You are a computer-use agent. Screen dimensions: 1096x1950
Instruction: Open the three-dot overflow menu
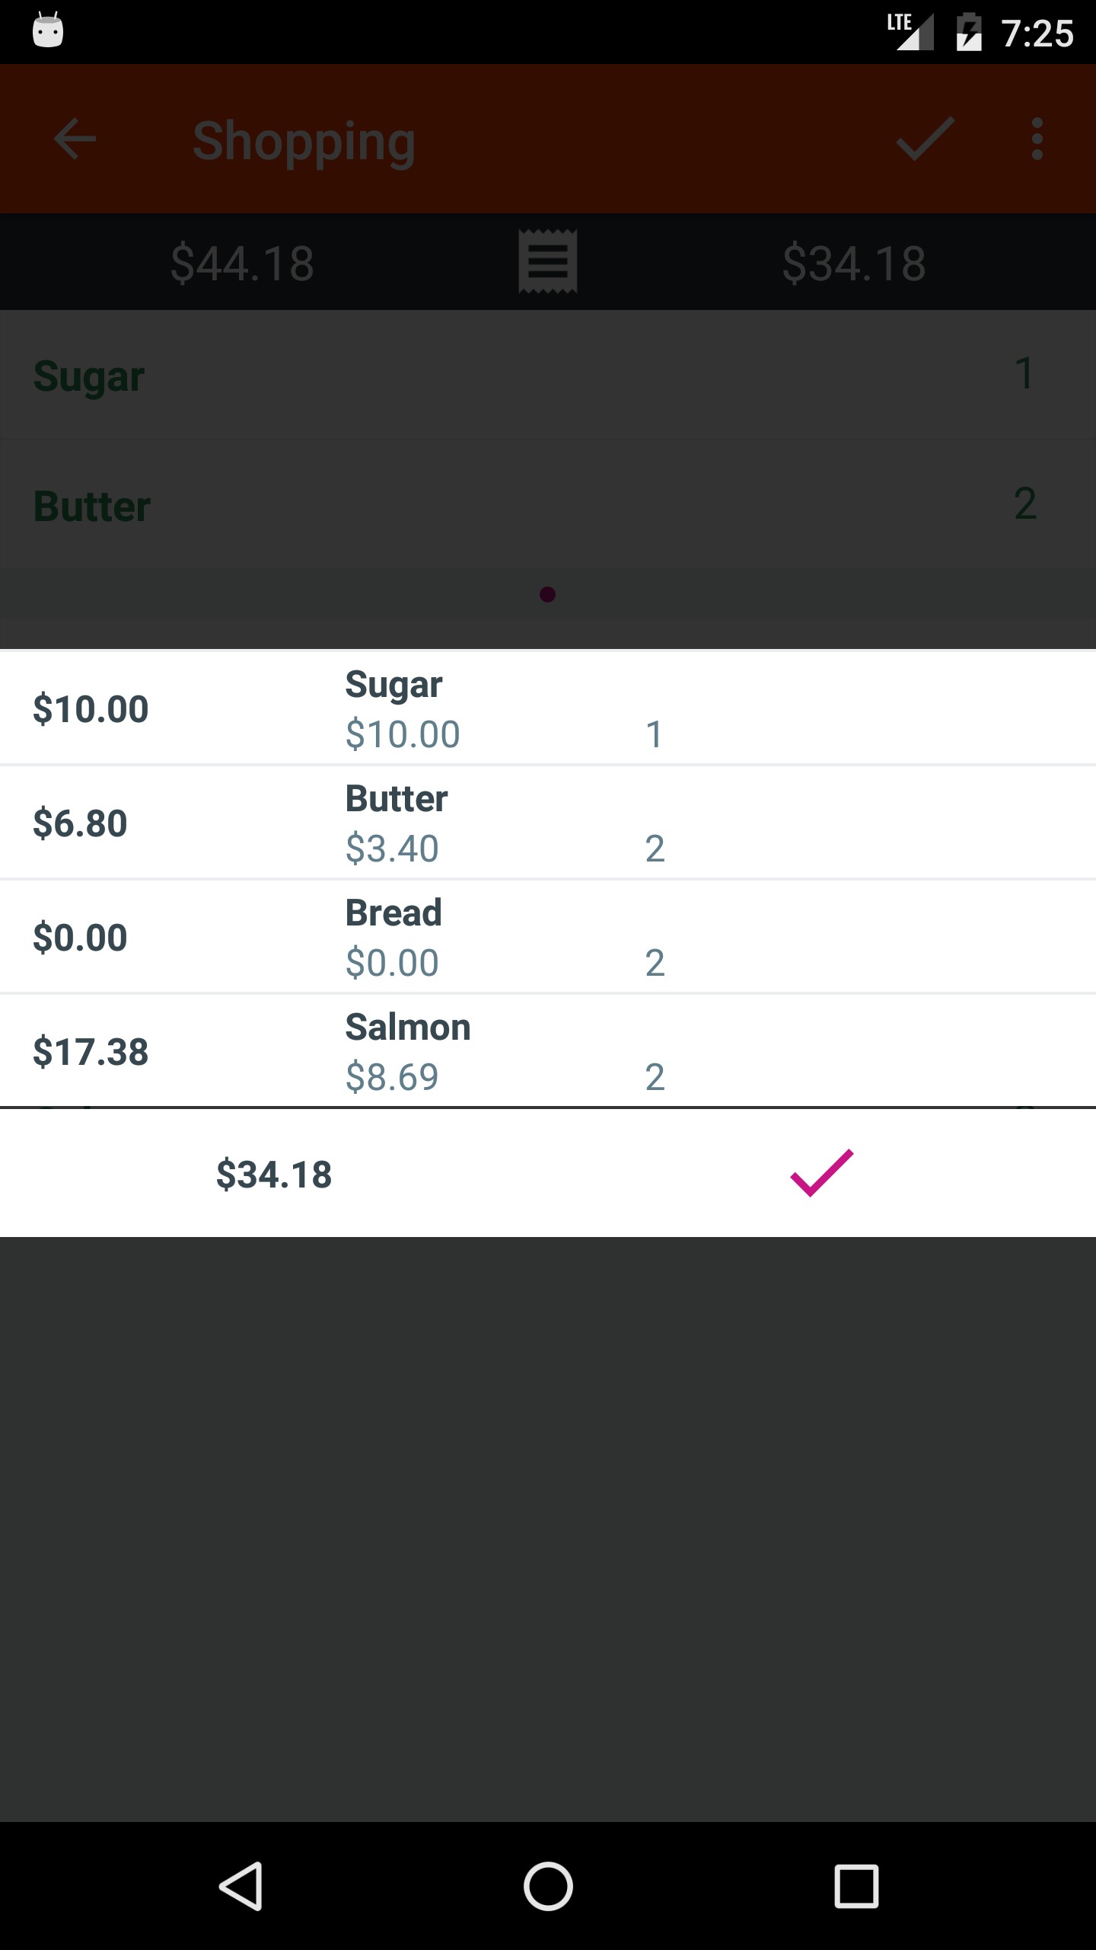(x=1037, y=139)
